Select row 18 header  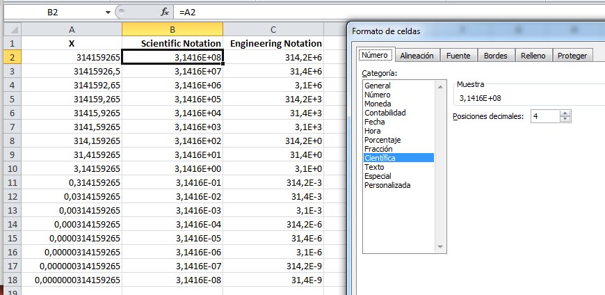point(13,280)
